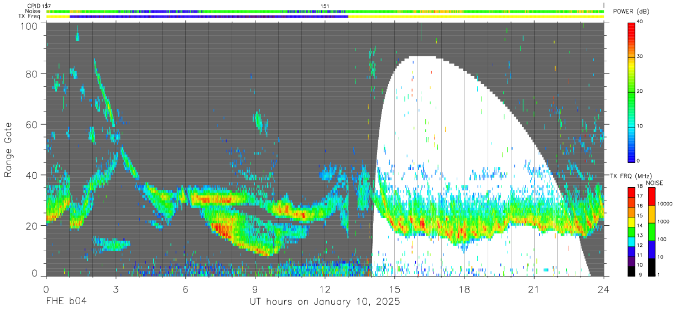The height and width of the screenshot is (313, 679).
Task: Click the NOISE legend title
Action: pos(655,183)
